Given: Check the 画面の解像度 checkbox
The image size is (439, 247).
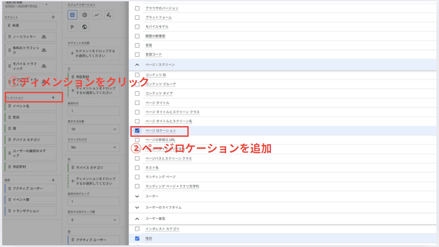Looking at the screenshot, I should [137, 36].
